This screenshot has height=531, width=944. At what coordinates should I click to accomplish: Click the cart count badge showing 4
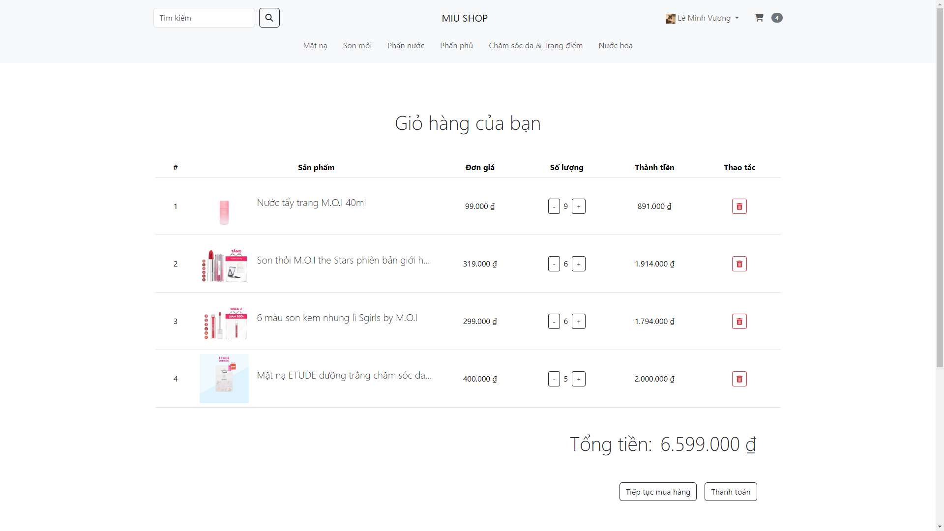(x=777, y=18)
